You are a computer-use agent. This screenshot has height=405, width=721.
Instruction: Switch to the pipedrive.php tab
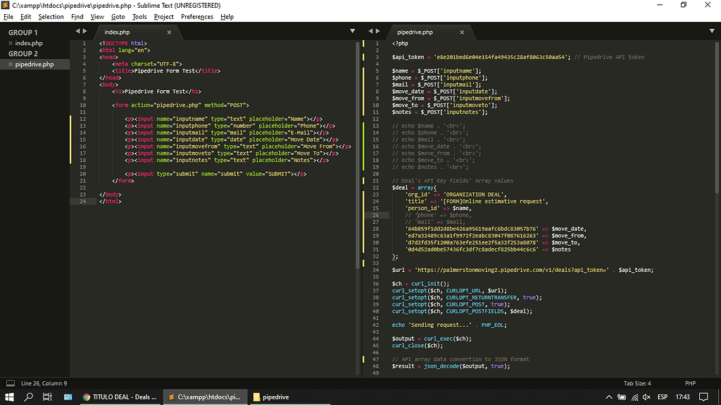click(415, 32)
